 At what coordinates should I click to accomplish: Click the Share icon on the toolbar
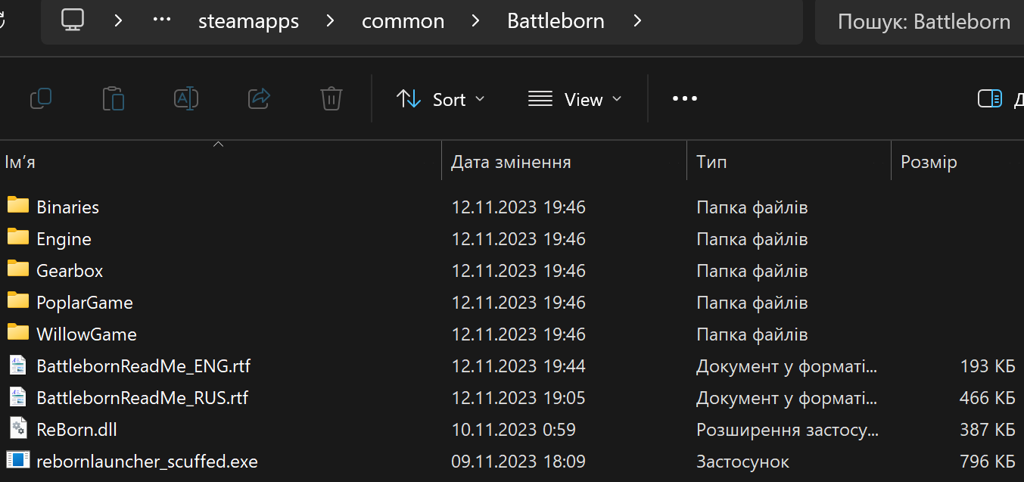[x=259, y=98]
